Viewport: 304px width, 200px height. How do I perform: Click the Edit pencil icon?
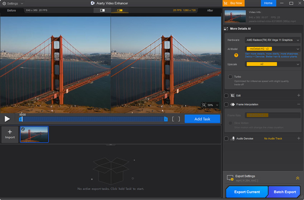(x=232, y=96)
